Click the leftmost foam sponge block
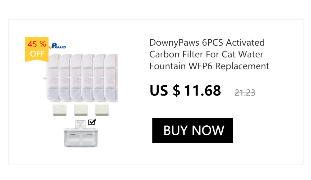 tap(60, 110)
